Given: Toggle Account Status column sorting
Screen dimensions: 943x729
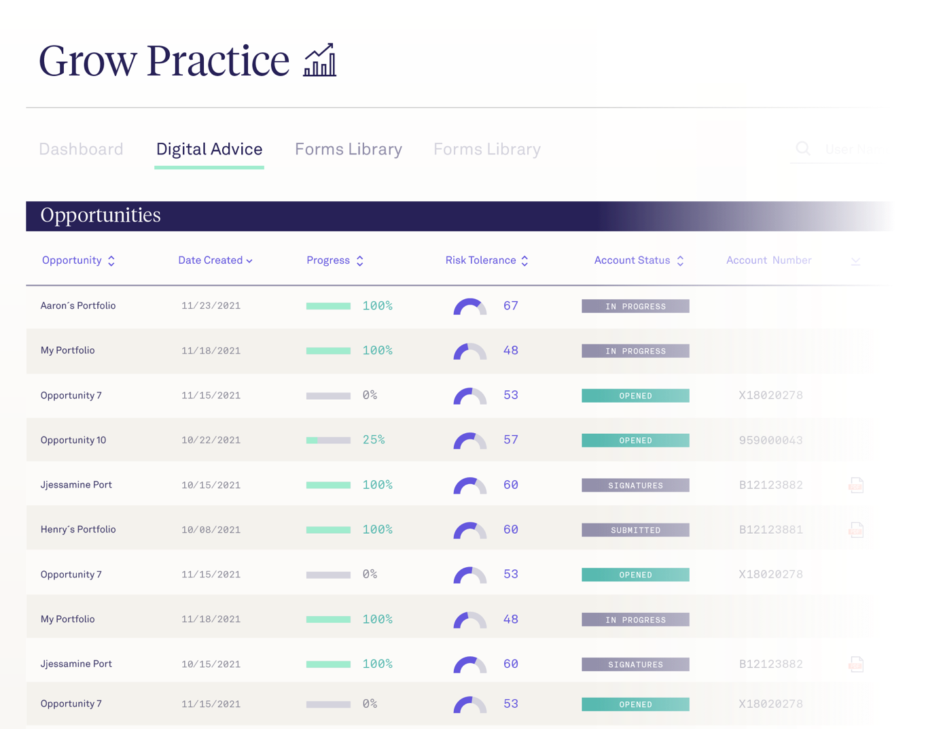Looking at the screenshot, I should [x=680, y=260].
